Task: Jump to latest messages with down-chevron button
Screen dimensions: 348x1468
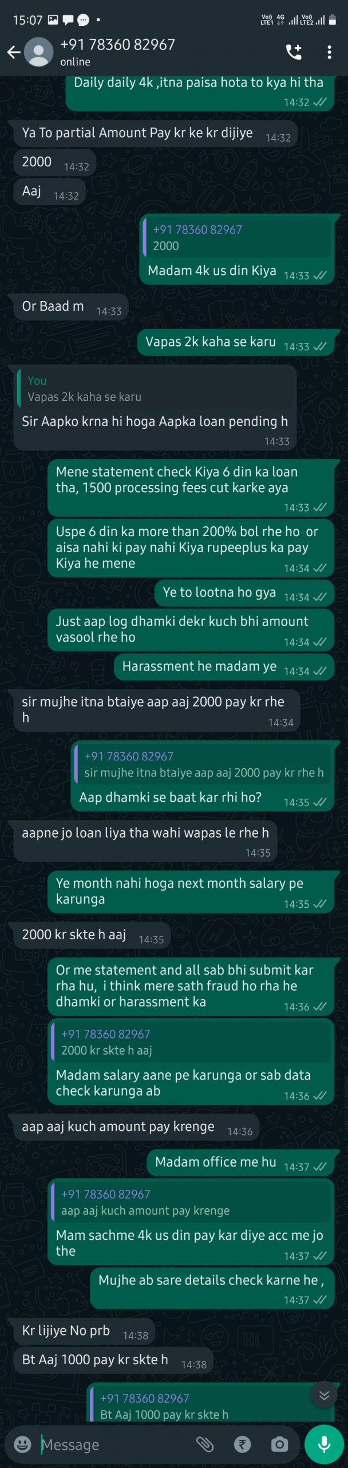Action: tap(324, 1395)
